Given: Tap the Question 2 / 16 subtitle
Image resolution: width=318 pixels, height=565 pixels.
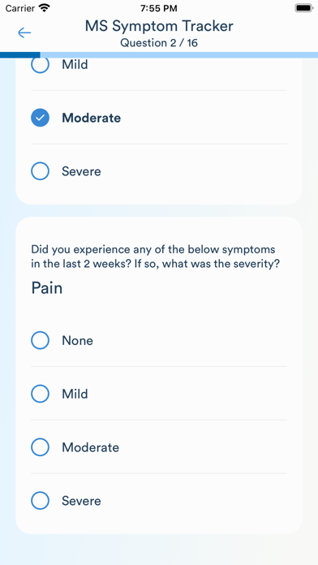Looking at the screenshot, I should (159, 43).
